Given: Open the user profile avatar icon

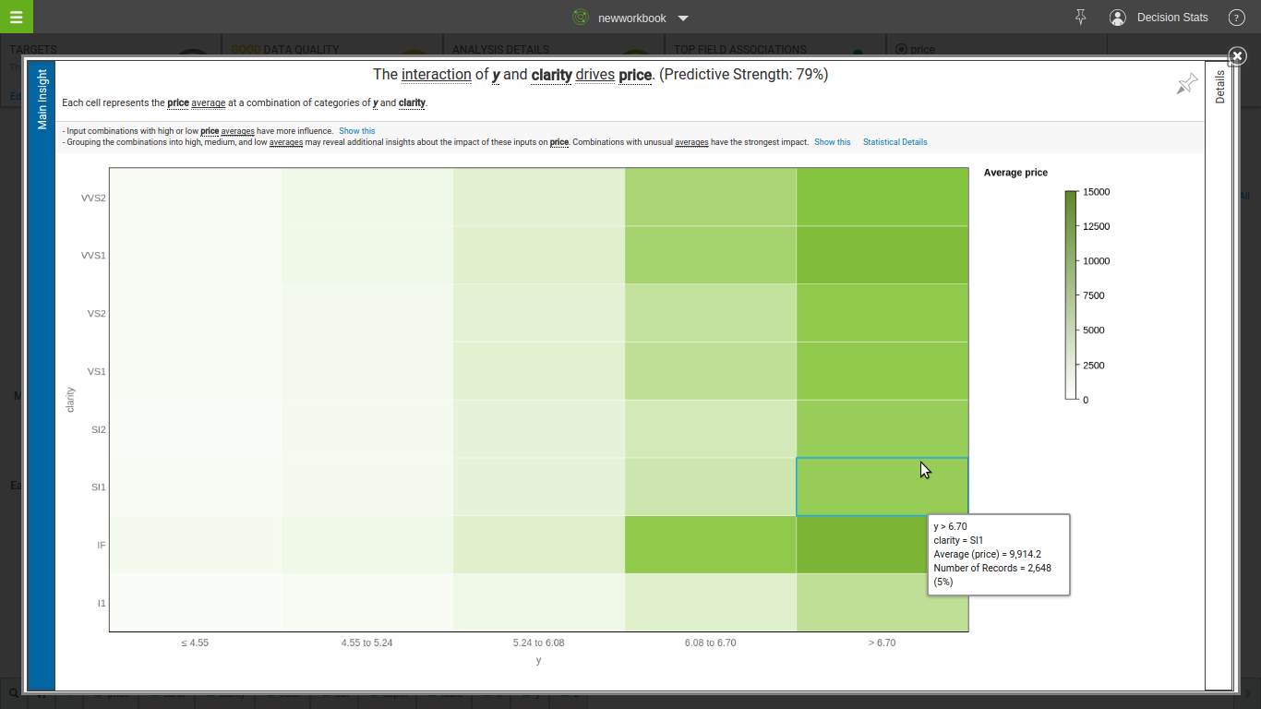Looking at the screenshot, I should click(1118, 18).
